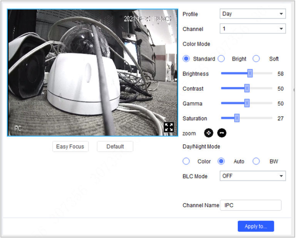Click the Brightness slider handle
296x238 pixels.
pyautogui.click(x=250, y=73)
